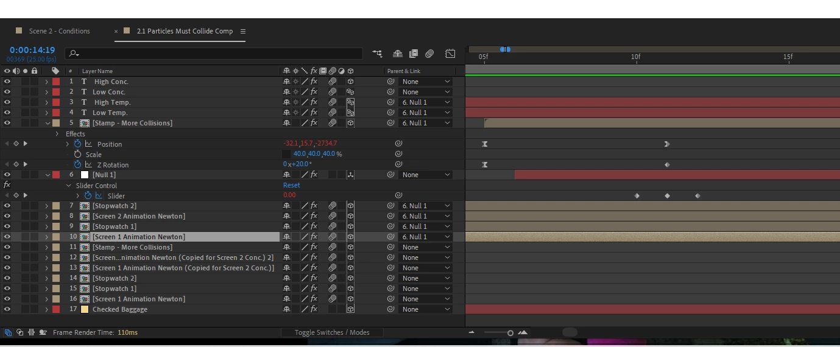
Task: Open the Composition Mini-Flowchart icon
Action: (x=377, y=54)
